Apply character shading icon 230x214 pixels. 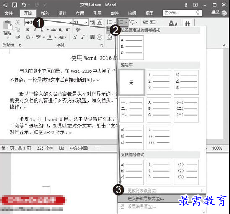92,37
